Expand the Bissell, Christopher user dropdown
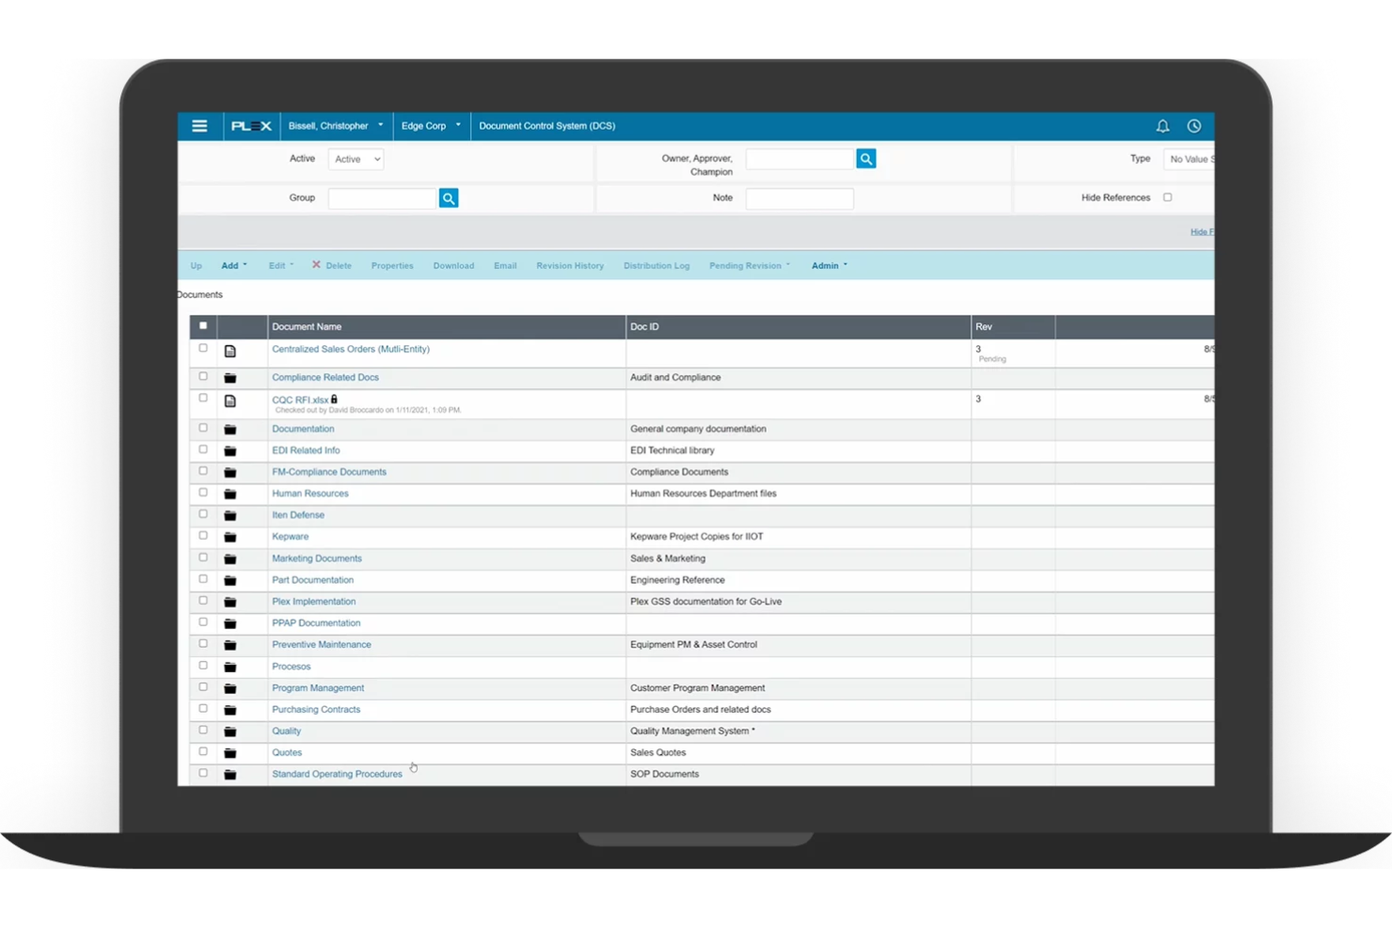This screenshot has width=1392, height=928. coord(336,126)
